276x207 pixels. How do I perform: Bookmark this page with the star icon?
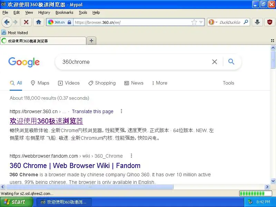(194, 22)
